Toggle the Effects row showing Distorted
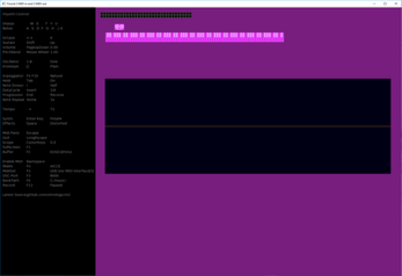402x276 pixels. [31, 123]
